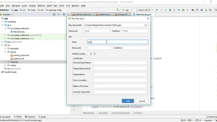Viewport: 217px width, 122px height.
Task: Open the Logcat tool window
Action: click(5, 117)
